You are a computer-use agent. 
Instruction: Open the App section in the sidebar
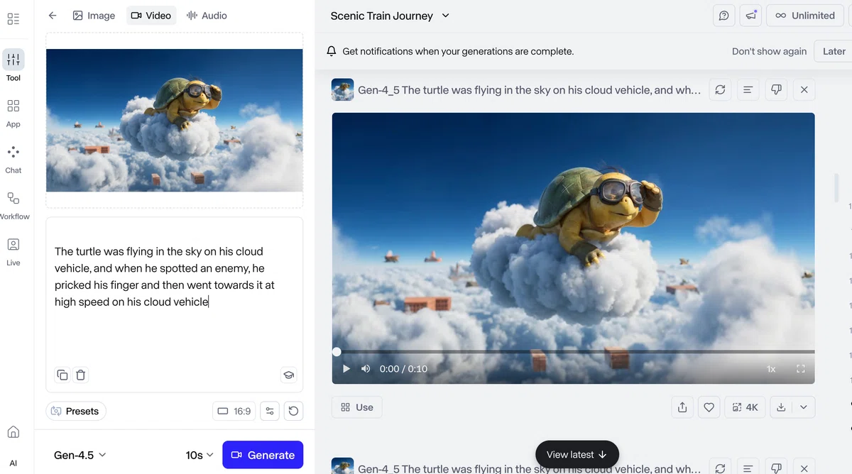point(13,113)
